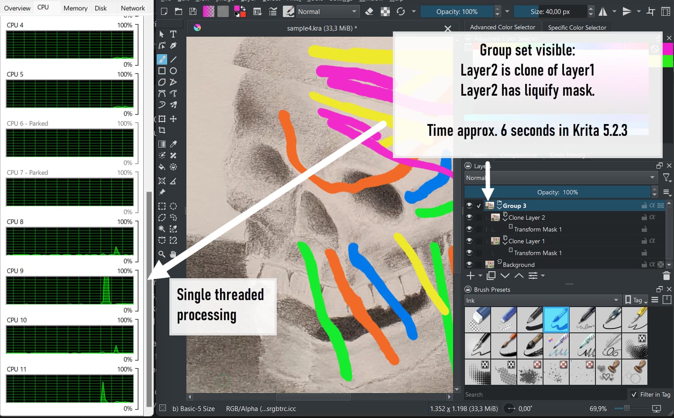
Task: Select the Text tool in toolbox
Action: [x=173, y=34]
